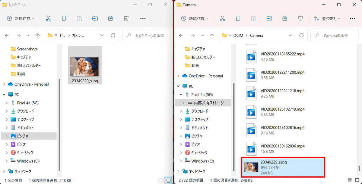This screenshot has width=362, height=184.
Task: Open 新規作成 dropdown in Camera window
Action: [195, 18]
